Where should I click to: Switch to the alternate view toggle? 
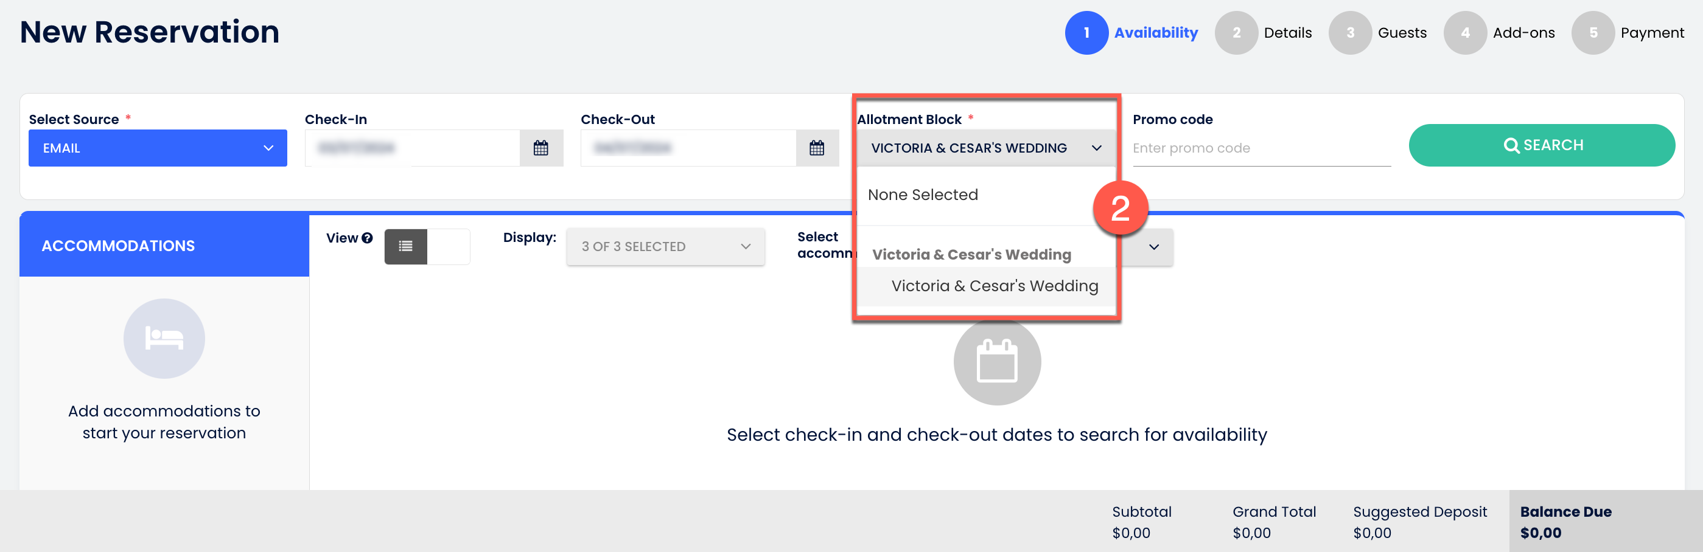pos(448,246)
